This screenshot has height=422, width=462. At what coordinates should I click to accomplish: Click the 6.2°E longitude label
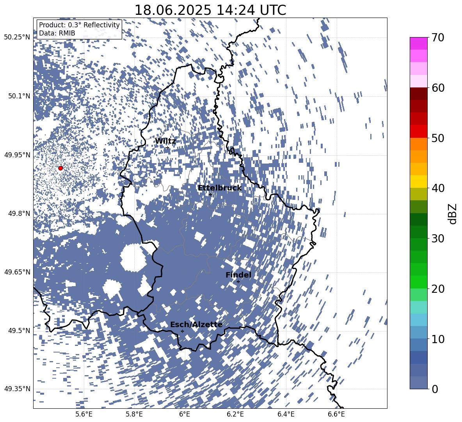(235, 414)
